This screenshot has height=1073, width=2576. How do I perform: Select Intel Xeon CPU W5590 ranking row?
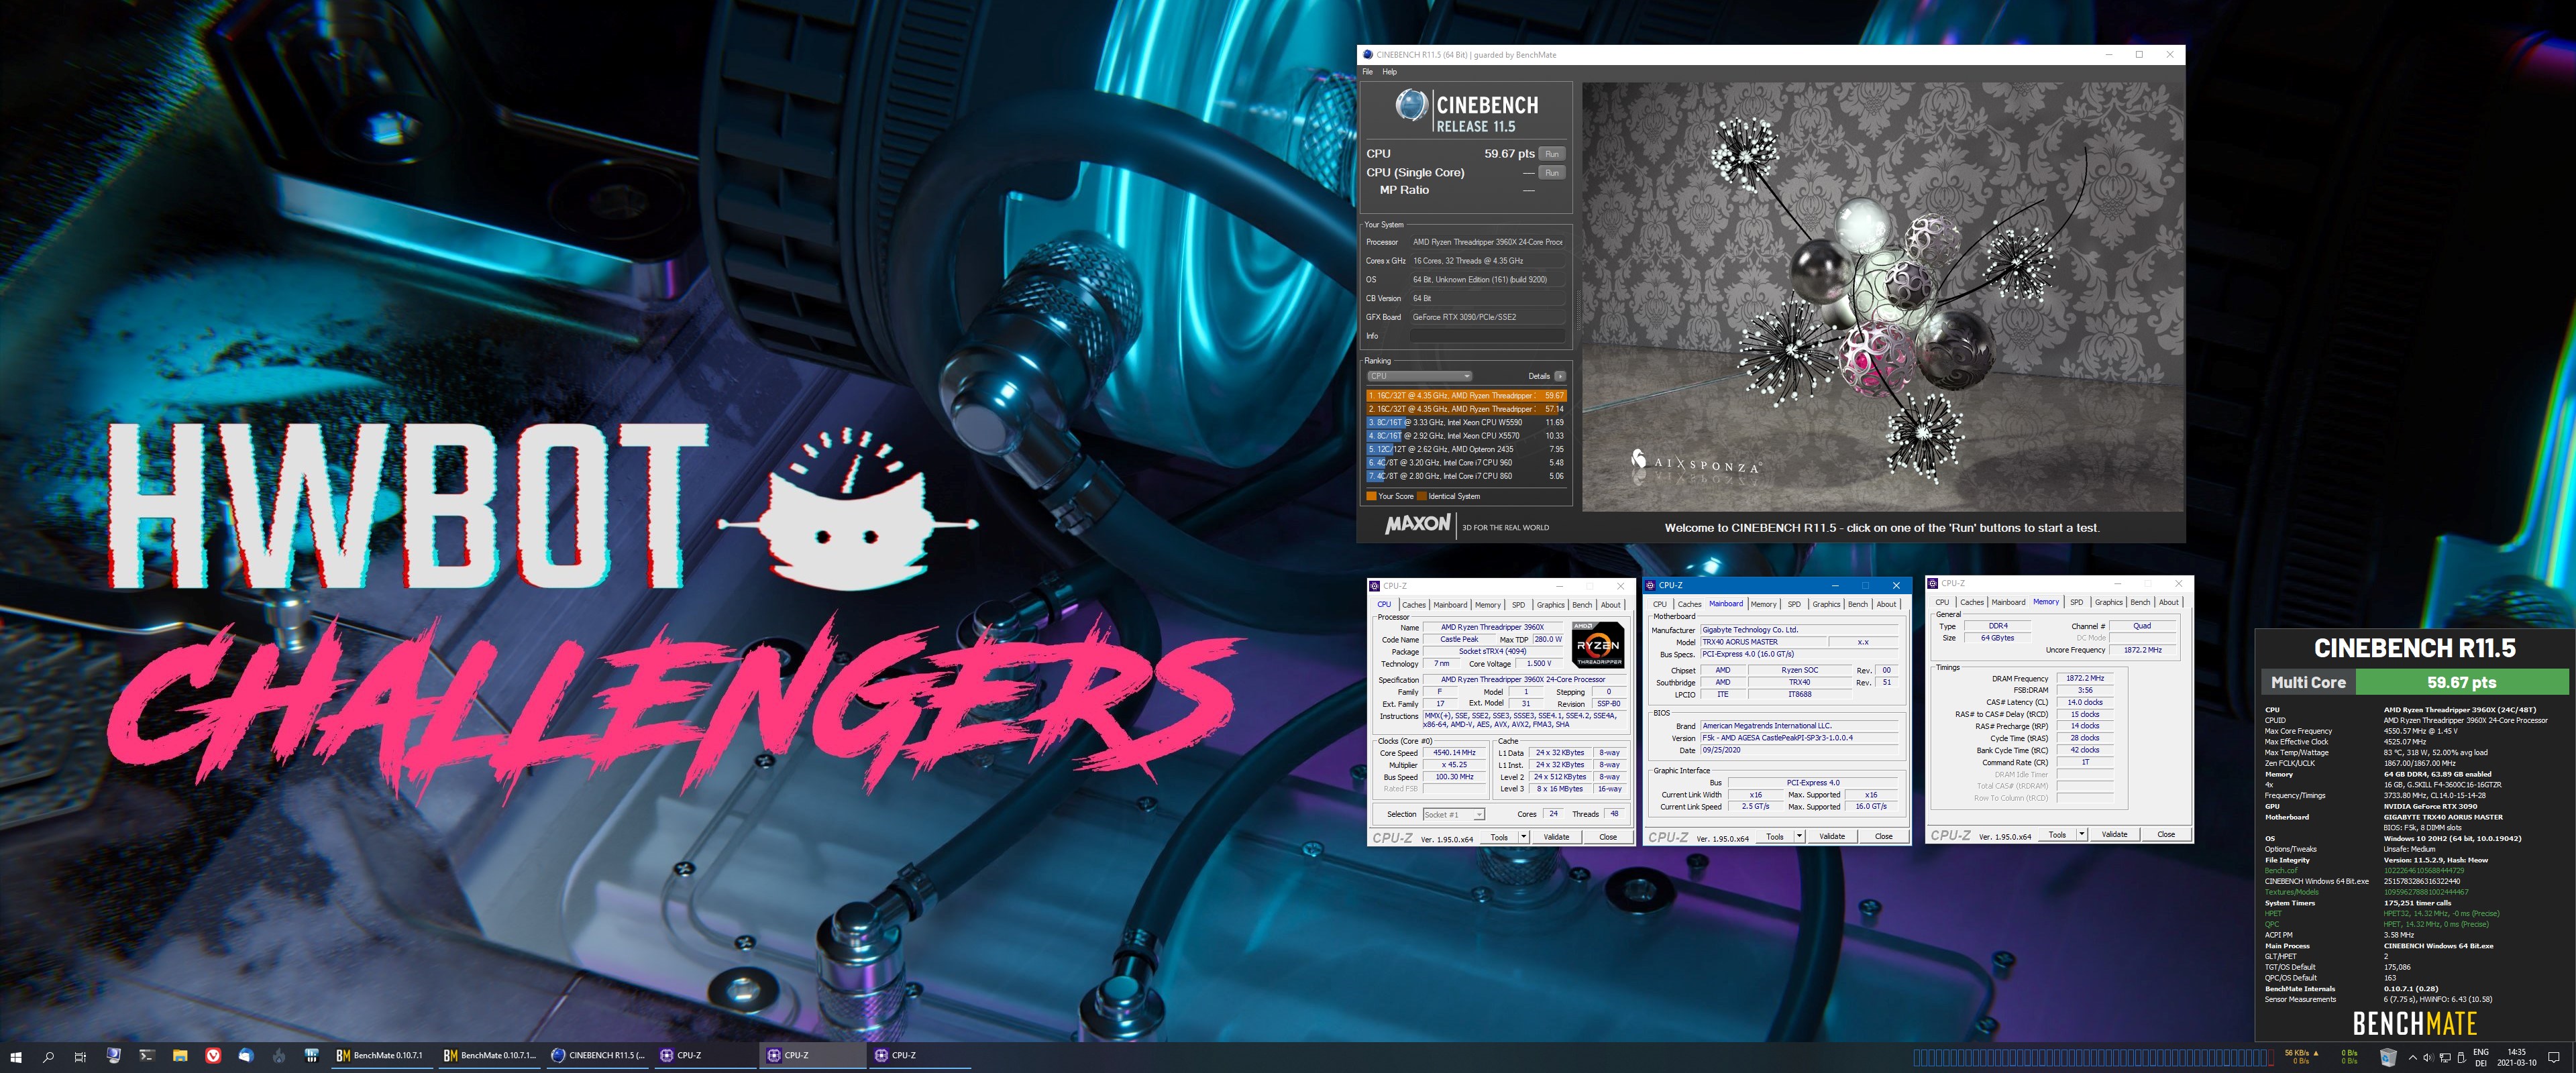tap(1466, 422)
